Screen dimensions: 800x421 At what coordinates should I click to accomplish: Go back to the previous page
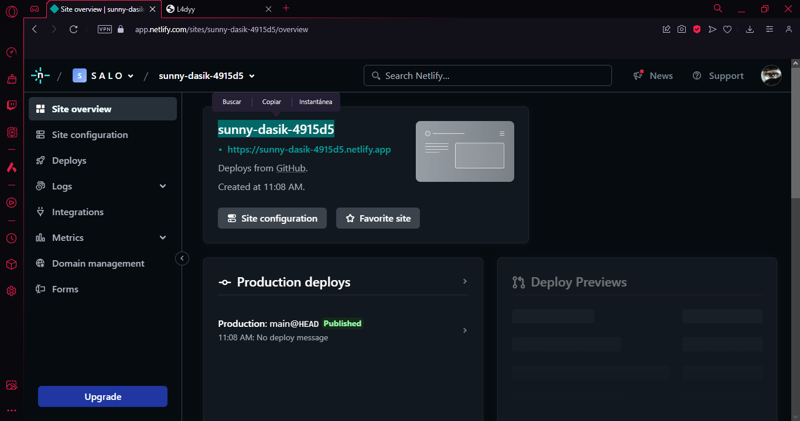(x=35, y=29)
